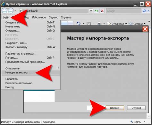Image resolution: width=152 pixels, height=125 pixels.
Task: Open recent pages dropdown next to Forward
Action: pos(15,11)
